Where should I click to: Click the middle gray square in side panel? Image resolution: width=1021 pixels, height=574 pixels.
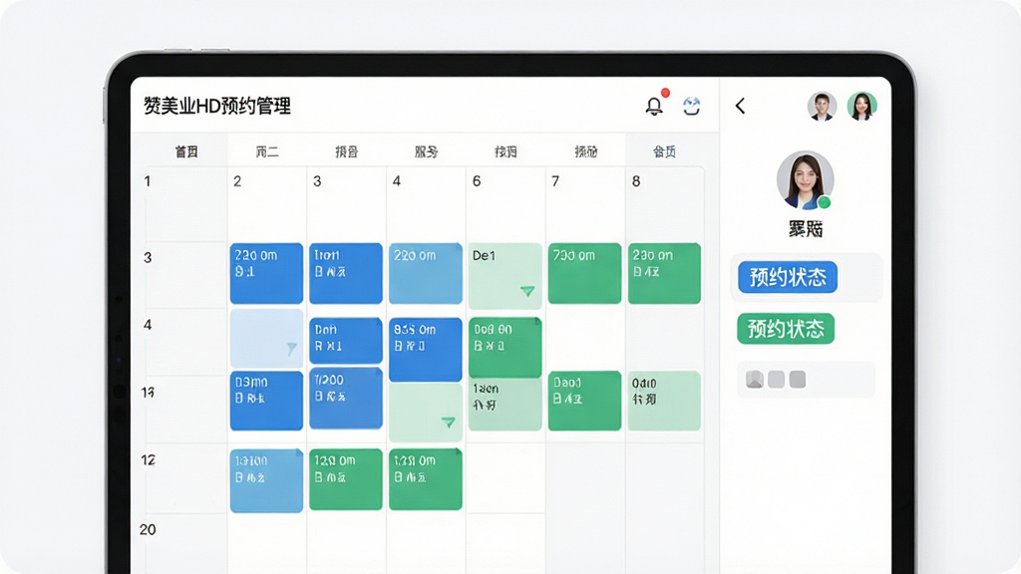coord(776,380)
